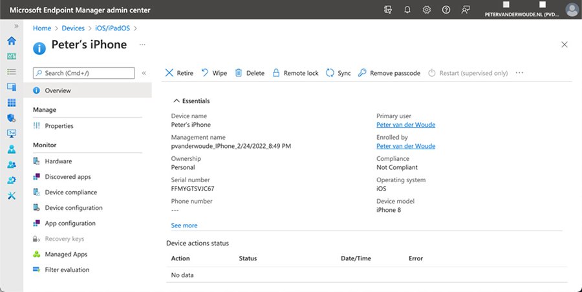
Task: Open the help question mark icon
Action: tap(446, 10)
